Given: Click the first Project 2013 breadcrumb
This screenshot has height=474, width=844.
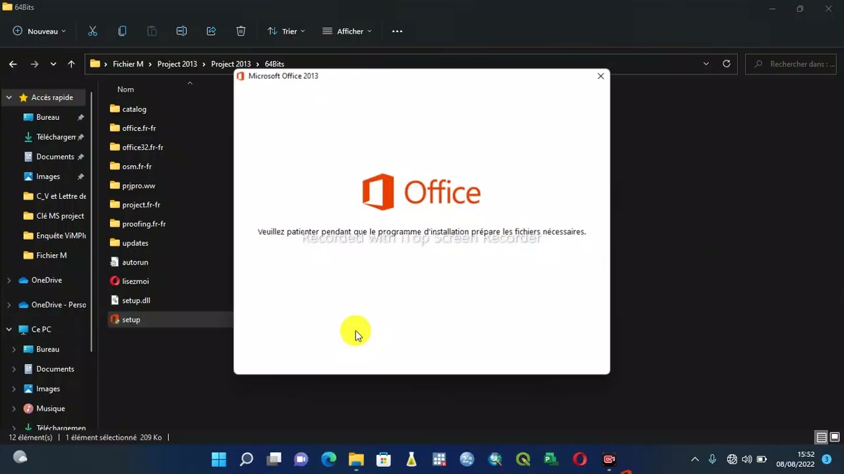Looking at the screenshot, I should tap(177, 64).
